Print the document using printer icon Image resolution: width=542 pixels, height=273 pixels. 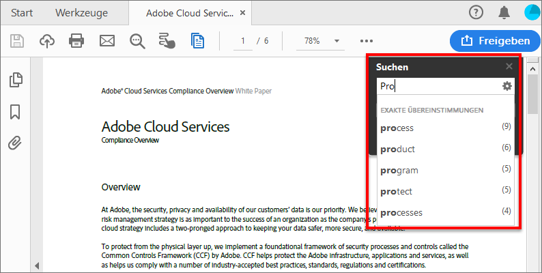pos(76,41)
